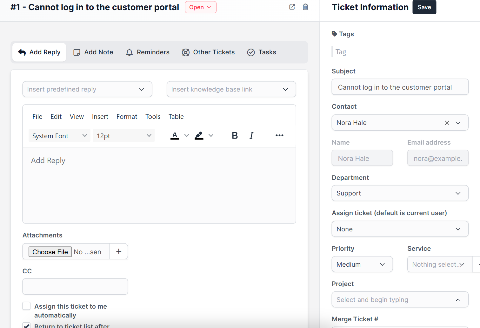Viewport: 480px width, 328px height.
Task: Open the Tasks tab
Action: coord(262,52)
